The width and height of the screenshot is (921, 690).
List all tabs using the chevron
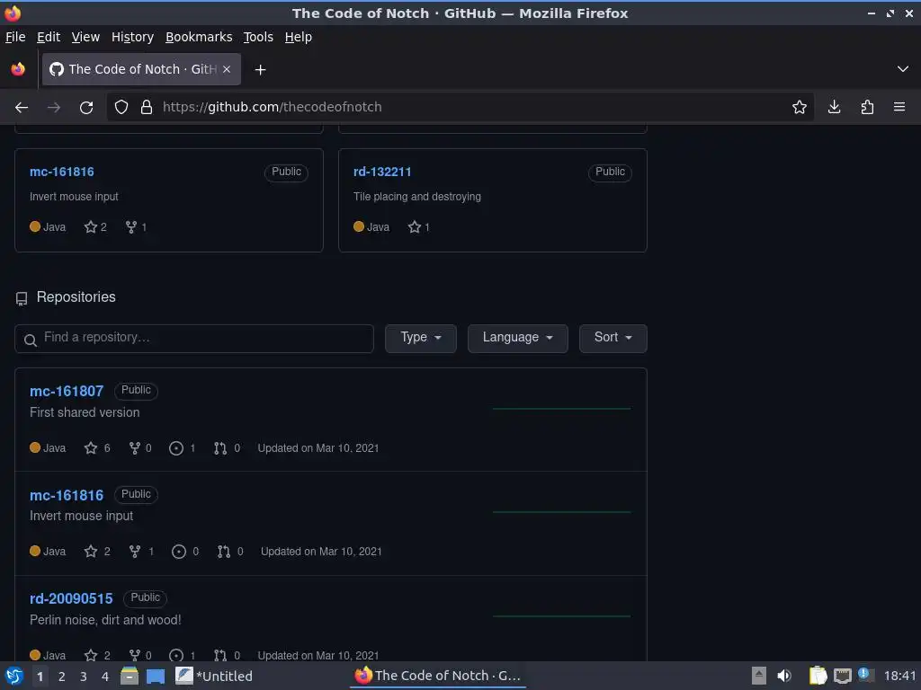tap(903, 69)
